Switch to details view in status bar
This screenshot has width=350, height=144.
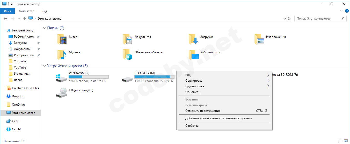click(x=340, y=141)
